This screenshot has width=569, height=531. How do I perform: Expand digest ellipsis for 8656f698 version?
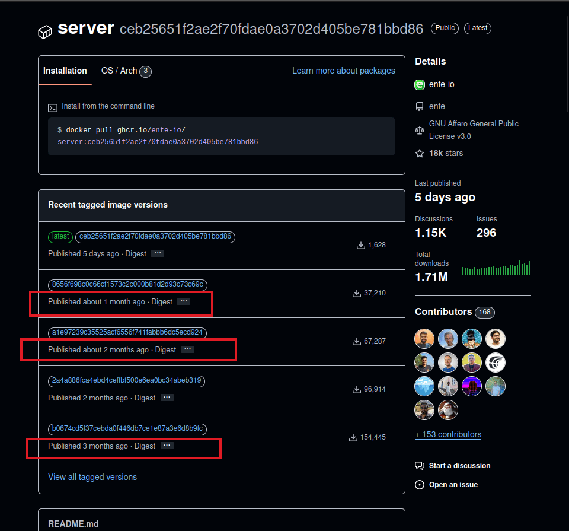184,301
